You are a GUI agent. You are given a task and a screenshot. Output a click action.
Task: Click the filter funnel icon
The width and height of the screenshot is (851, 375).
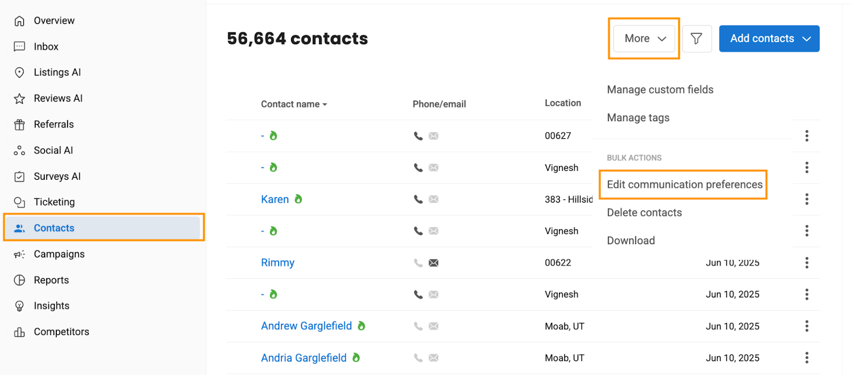point(696,38)
